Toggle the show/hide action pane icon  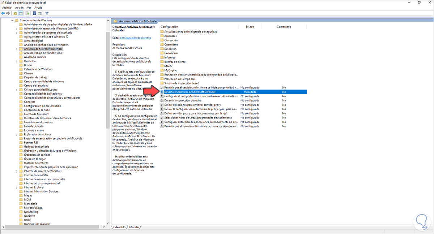coord(40,13)
